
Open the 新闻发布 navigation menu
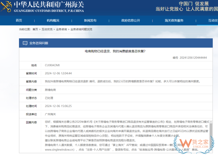90,21
